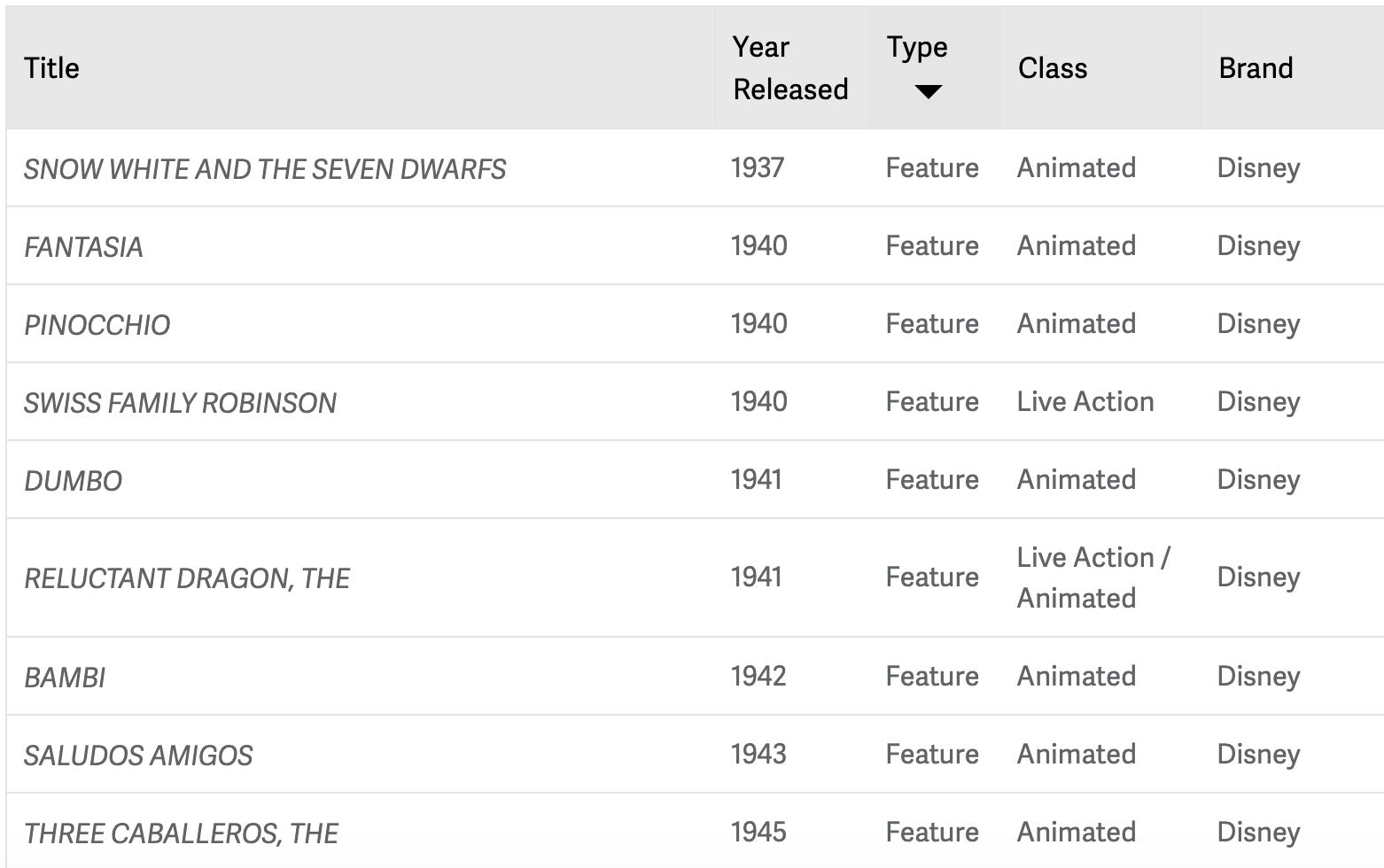Click the Type column sort arrow

(x=928, y=91)
